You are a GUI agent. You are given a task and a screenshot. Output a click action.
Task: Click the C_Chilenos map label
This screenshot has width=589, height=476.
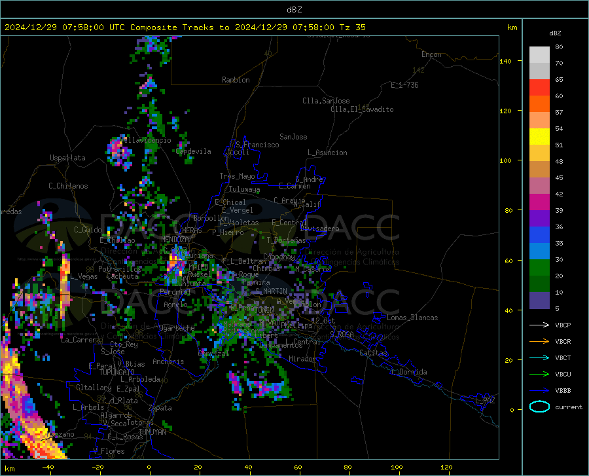pos(68,186)
